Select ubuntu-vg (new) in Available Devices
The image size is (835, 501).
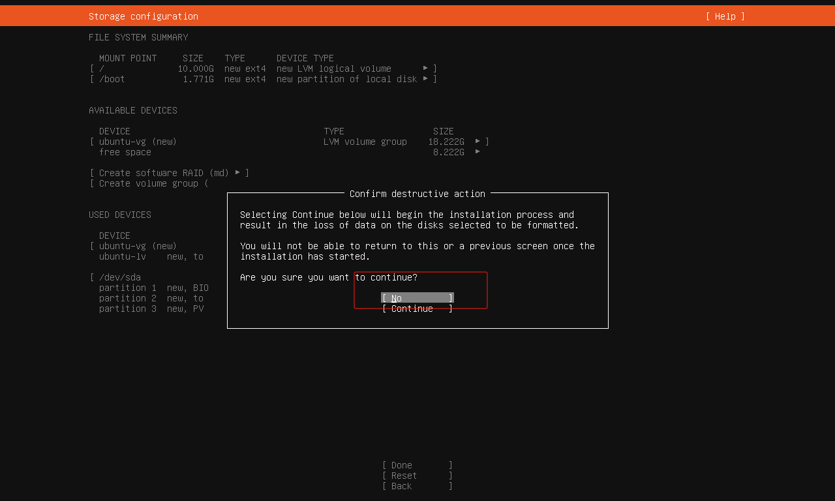[138, 142]
